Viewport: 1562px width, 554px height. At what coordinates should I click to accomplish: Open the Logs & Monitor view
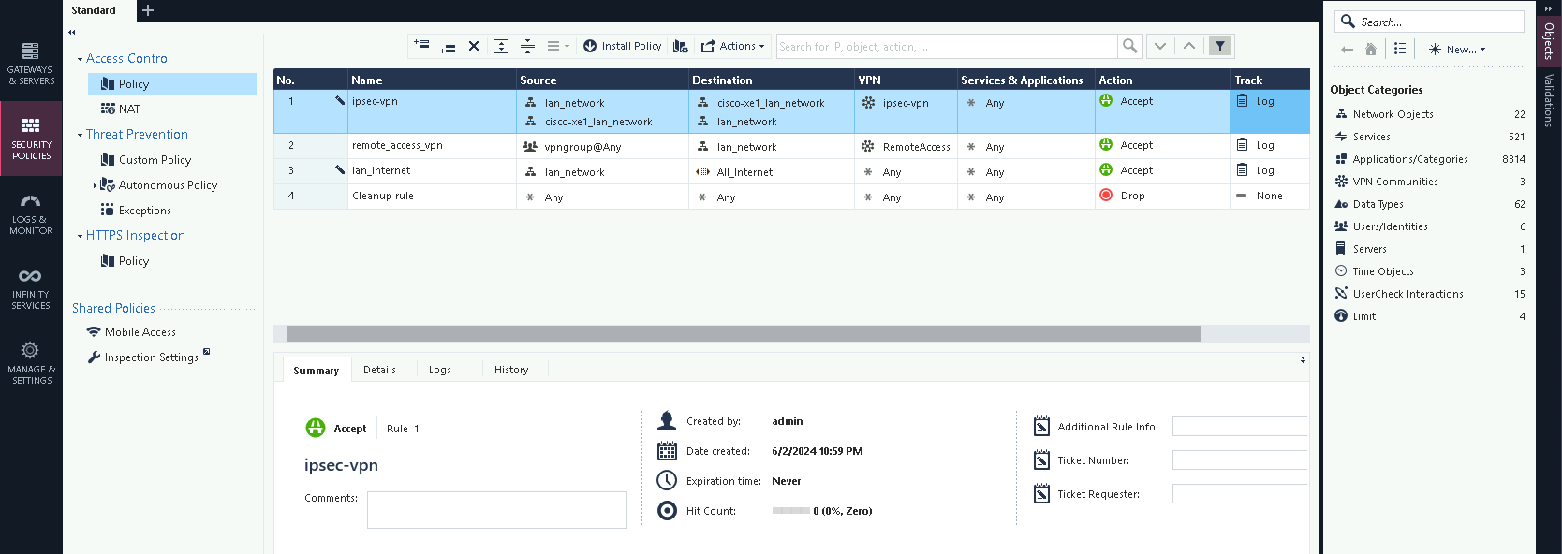(31, 214)
